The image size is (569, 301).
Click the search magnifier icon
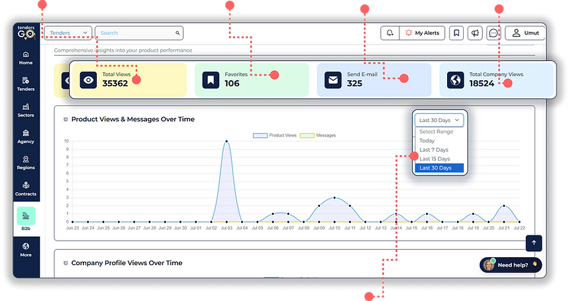pyautogui.click(x=178, y=33)
